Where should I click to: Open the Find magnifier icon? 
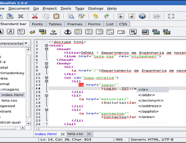coord(71,16)
